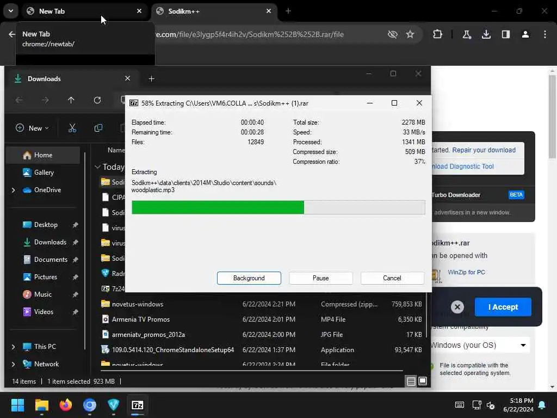Toggle Chrome side panel icon
This screenshot has width=557, height=418.
pos(505,34)
